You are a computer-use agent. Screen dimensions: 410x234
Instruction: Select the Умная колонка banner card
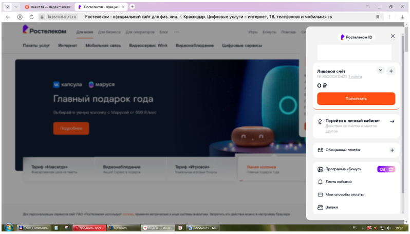tap(271, 169)
